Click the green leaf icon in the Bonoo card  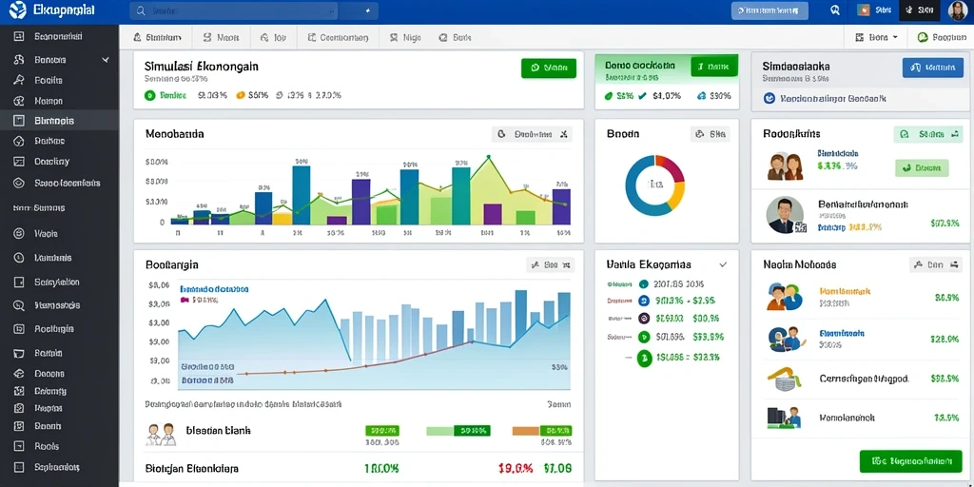[609, 96]
